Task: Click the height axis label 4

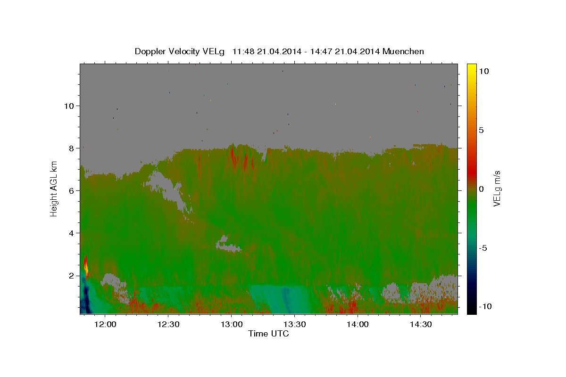Action: 72,233
